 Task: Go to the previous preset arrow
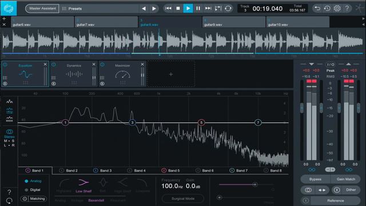coord(144,9)
